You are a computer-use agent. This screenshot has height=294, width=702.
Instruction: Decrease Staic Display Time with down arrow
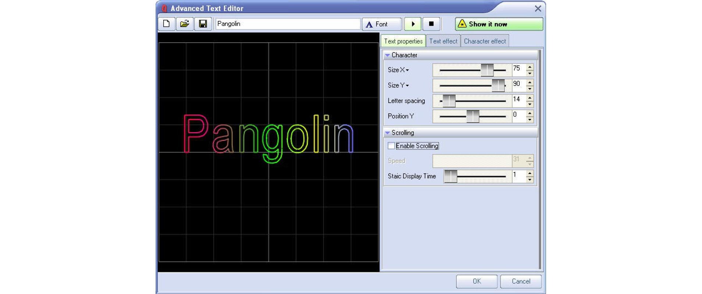tap(530, 179)
